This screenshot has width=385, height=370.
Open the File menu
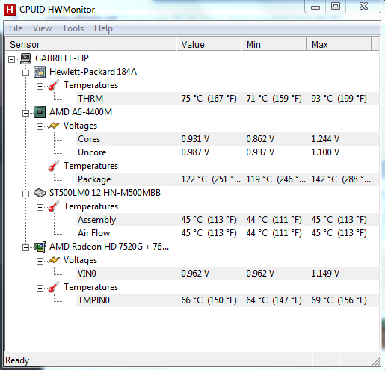click(16, 28)
